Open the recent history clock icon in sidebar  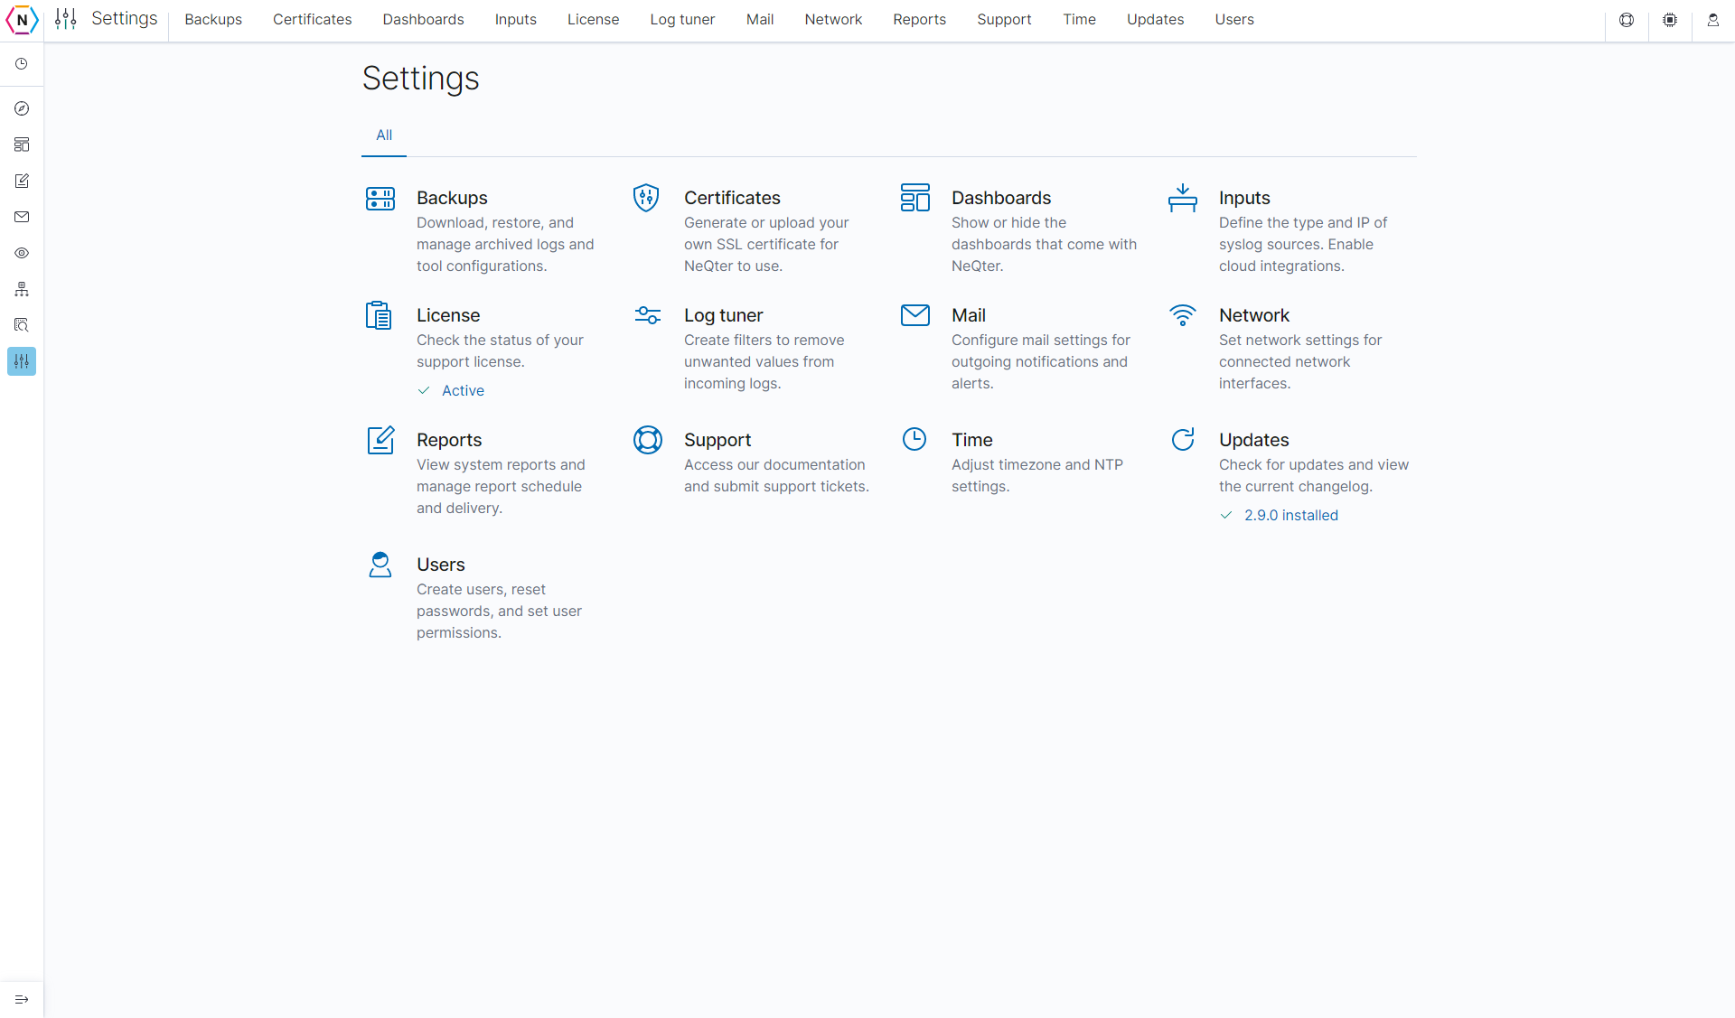click(22, 64)
